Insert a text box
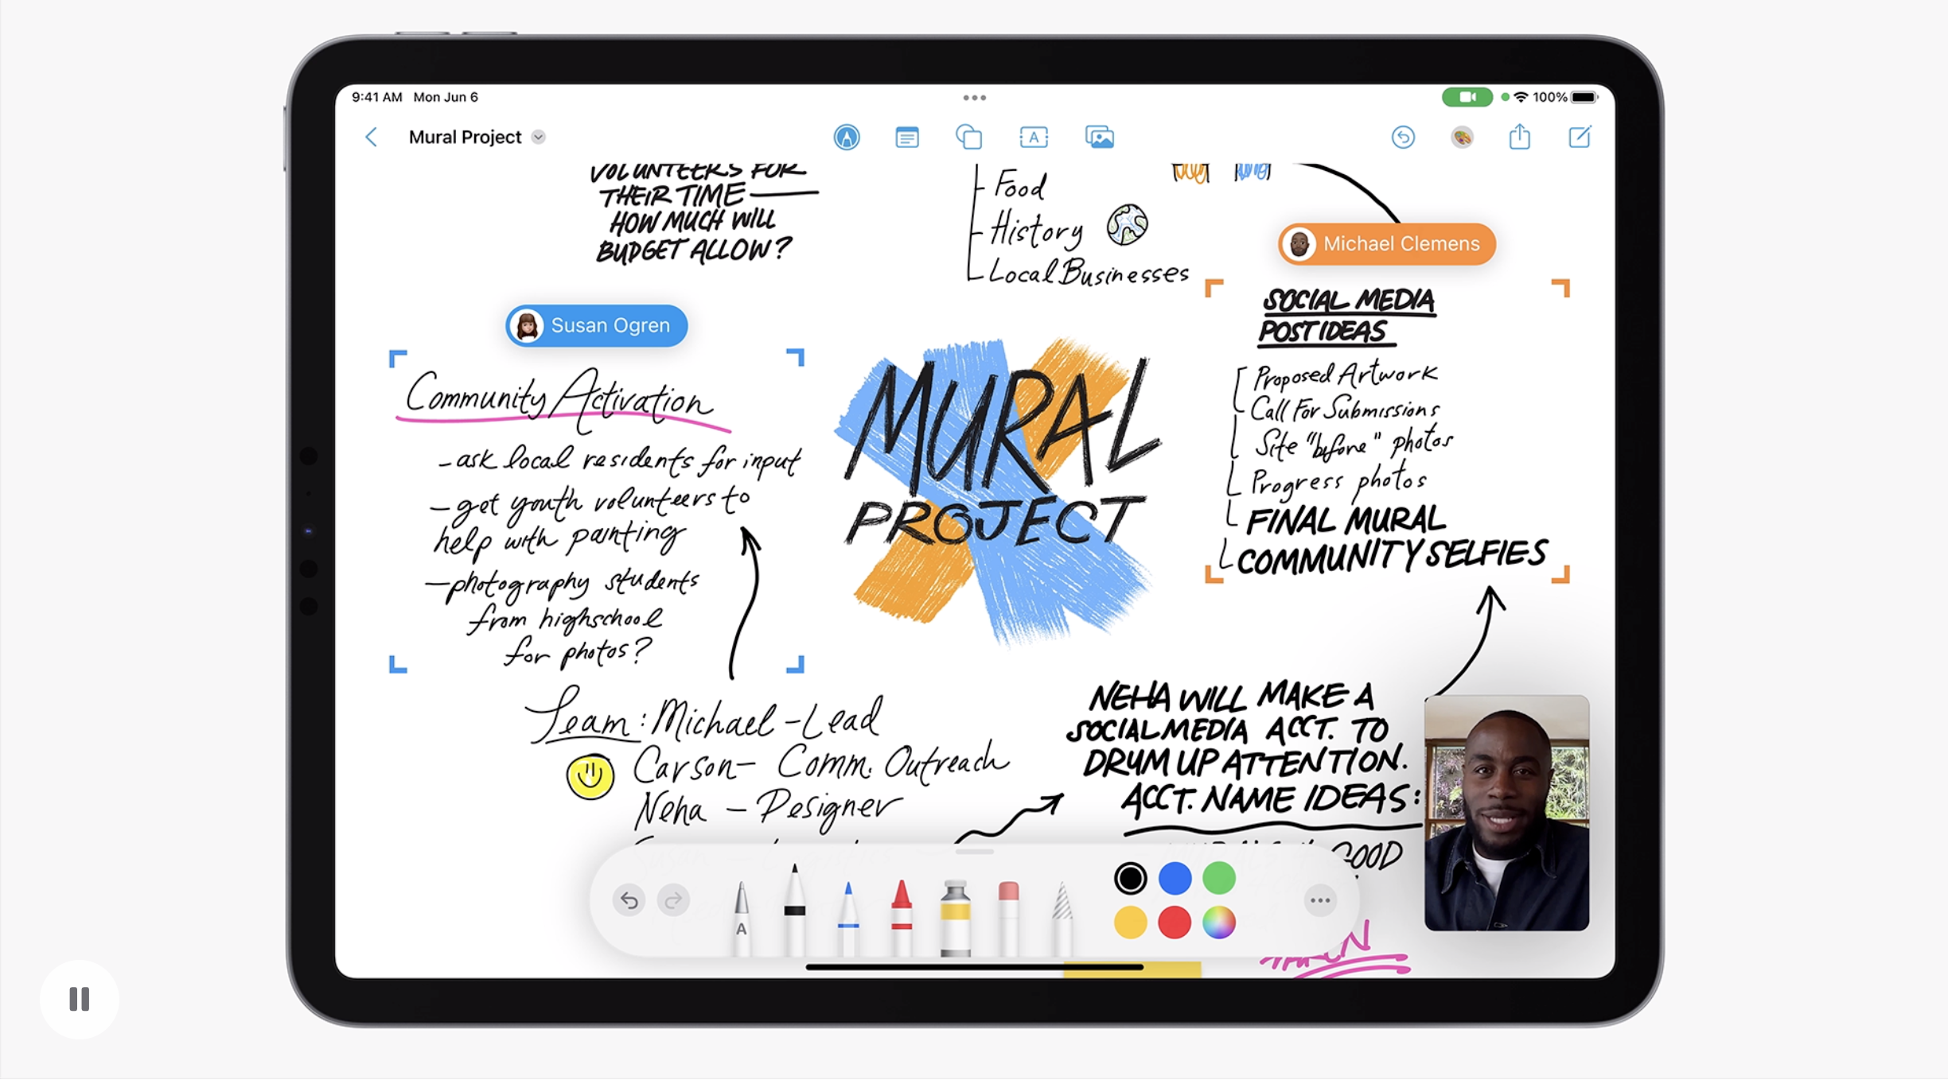The image size is (1948, 1080). point(1034,138)
